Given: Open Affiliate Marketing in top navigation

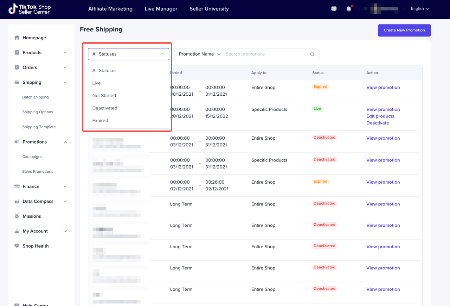Looking at the screenshot, I should [110, 9].
